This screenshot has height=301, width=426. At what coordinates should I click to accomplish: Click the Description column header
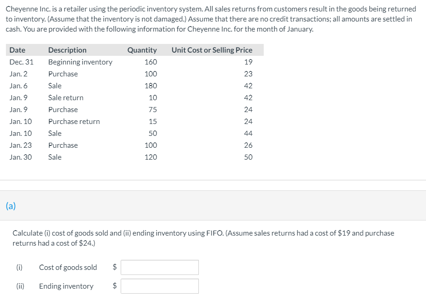pyautogui.click(x=68, y=49)
